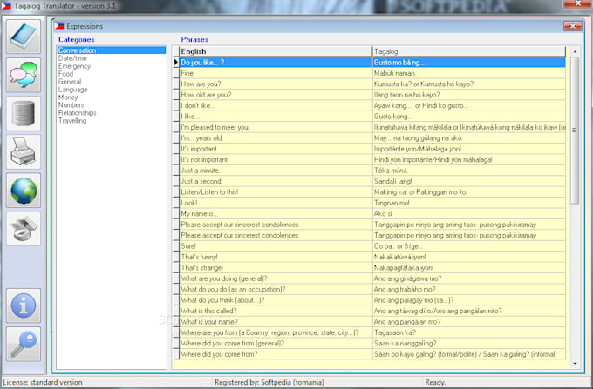Click the flag icon in Expressions title

tap(59, 26)
